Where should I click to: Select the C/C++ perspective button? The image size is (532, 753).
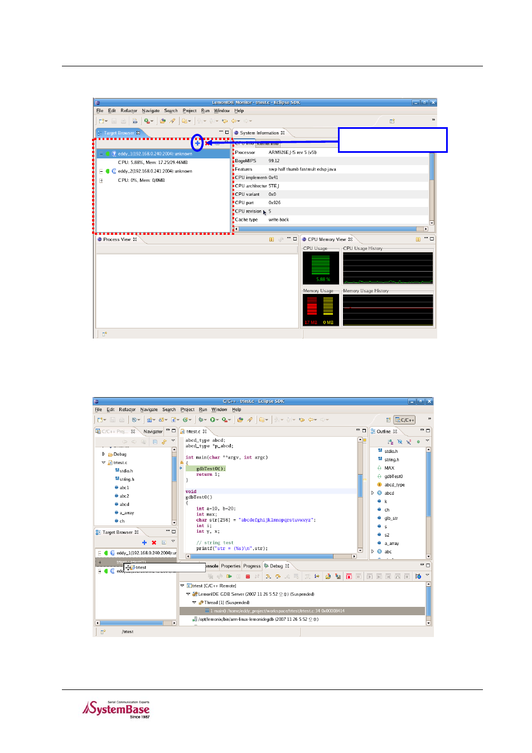[x=405, y=419]
